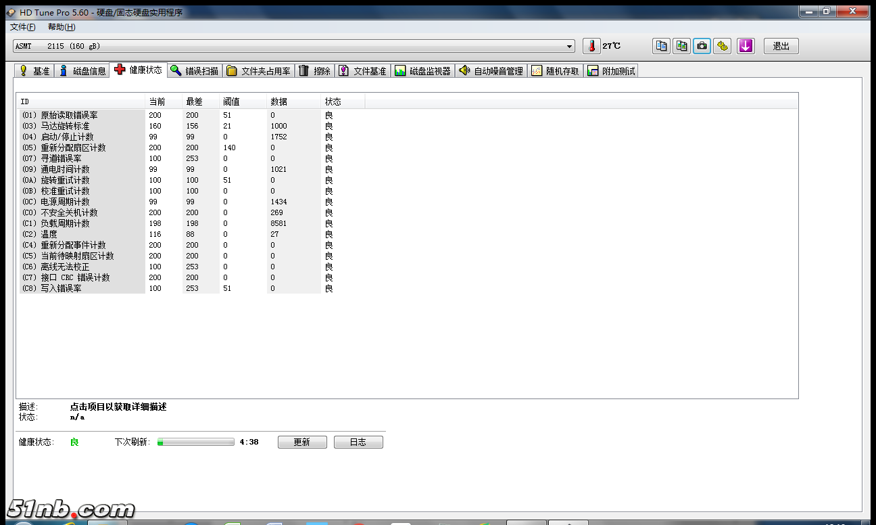Switch to the 文件基准 tab
This screenshot has width=876, height=525.
pos(363,71)
